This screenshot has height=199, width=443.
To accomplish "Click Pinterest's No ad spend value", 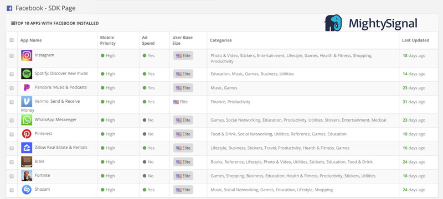I will (x=151, y=134).
